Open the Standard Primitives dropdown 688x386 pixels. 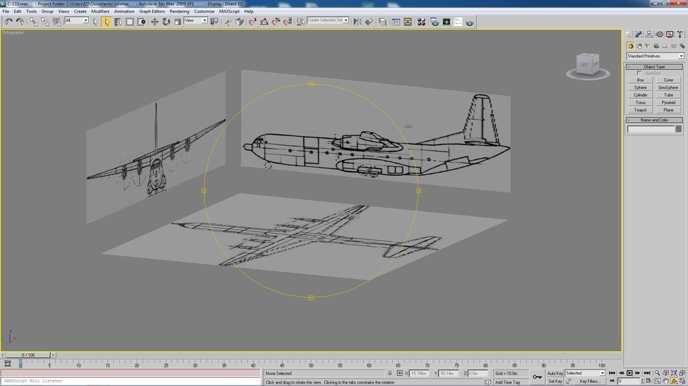[x=655, y=56]
